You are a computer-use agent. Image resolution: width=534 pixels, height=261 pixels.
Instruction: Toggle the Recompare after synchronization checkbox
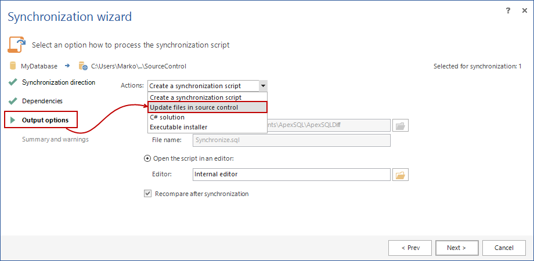click(x=147, y=194)
